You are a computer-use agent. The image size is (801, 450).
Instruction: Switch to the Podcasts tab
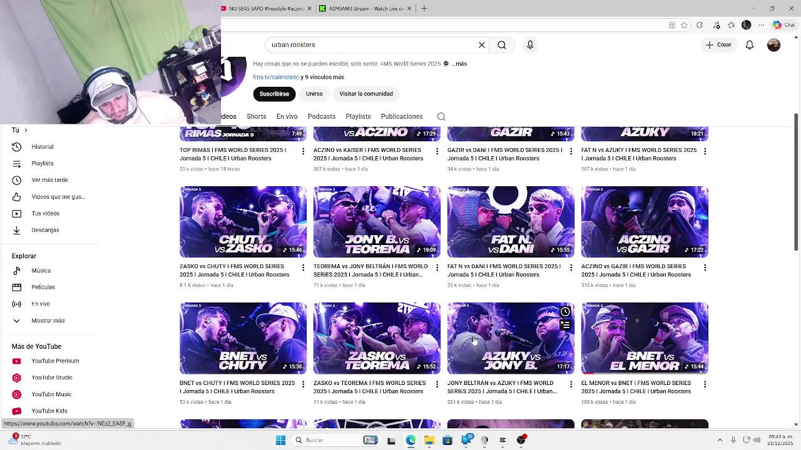322,117
